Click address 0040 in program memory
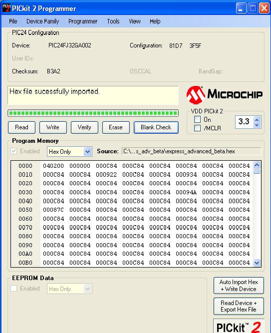Viewport: 271px width, 333px height. coord(25,201)
